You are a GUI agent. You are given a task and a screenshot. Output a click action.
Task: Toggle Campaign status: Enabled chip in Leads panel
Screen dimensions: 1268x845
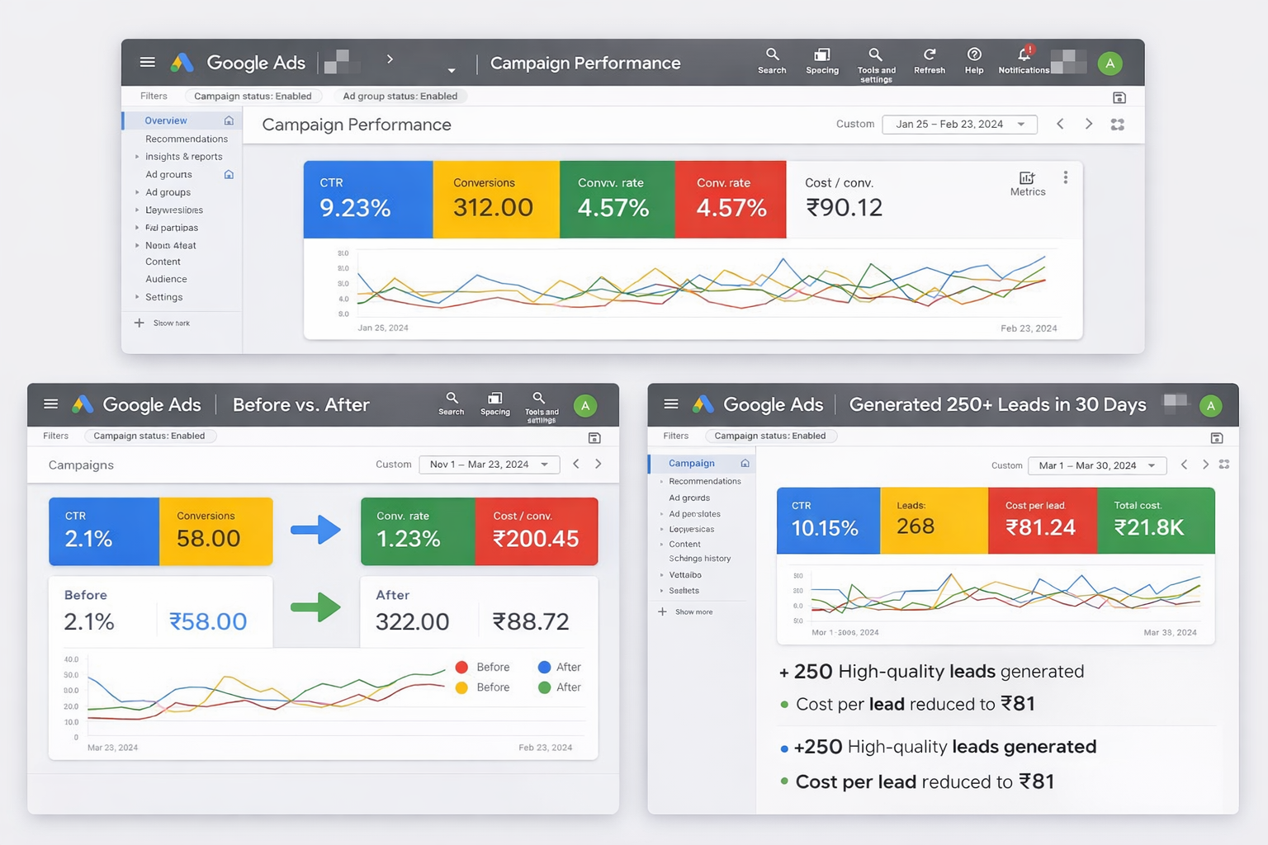769,436
